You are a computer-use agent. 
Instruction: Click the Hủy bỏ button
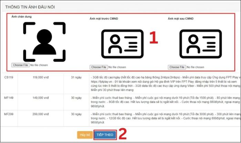point(85,135)
